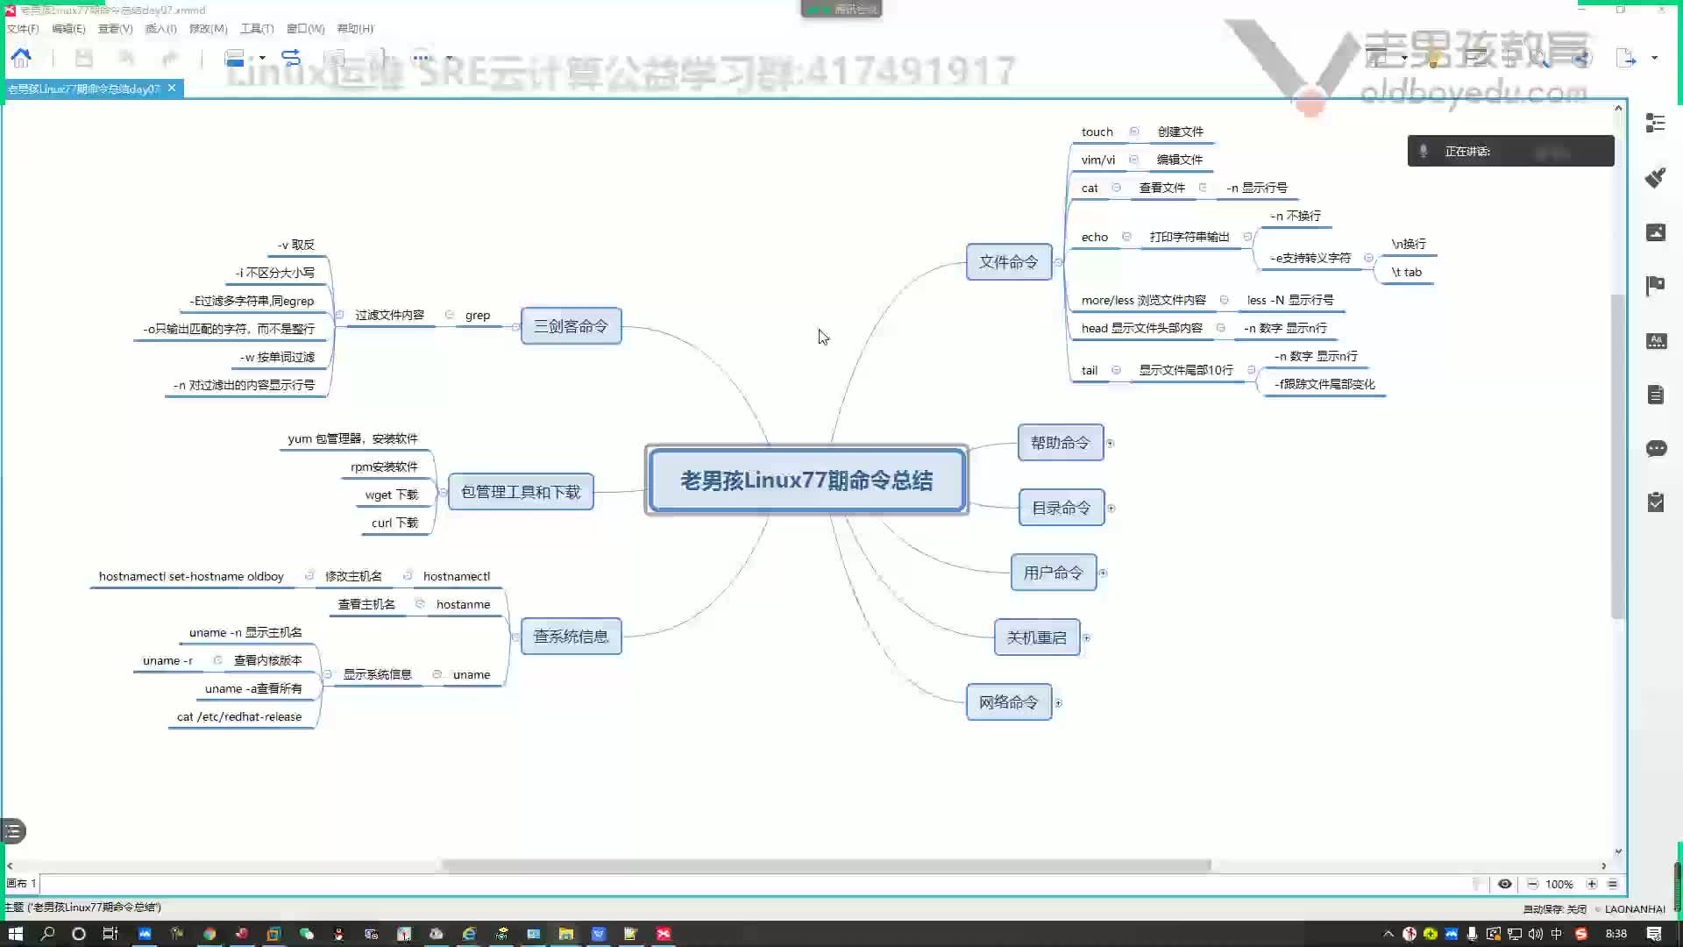
Task: Collapse the 文件命令 branch
Action: tap(1058, 262)
